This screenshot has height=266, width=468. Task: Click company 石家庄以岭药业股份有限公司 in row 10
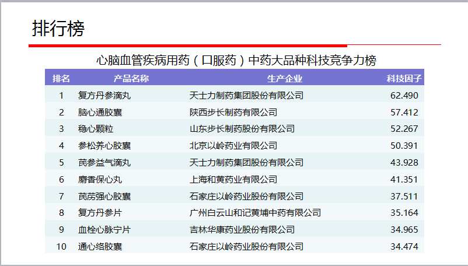tap(246, 247)
